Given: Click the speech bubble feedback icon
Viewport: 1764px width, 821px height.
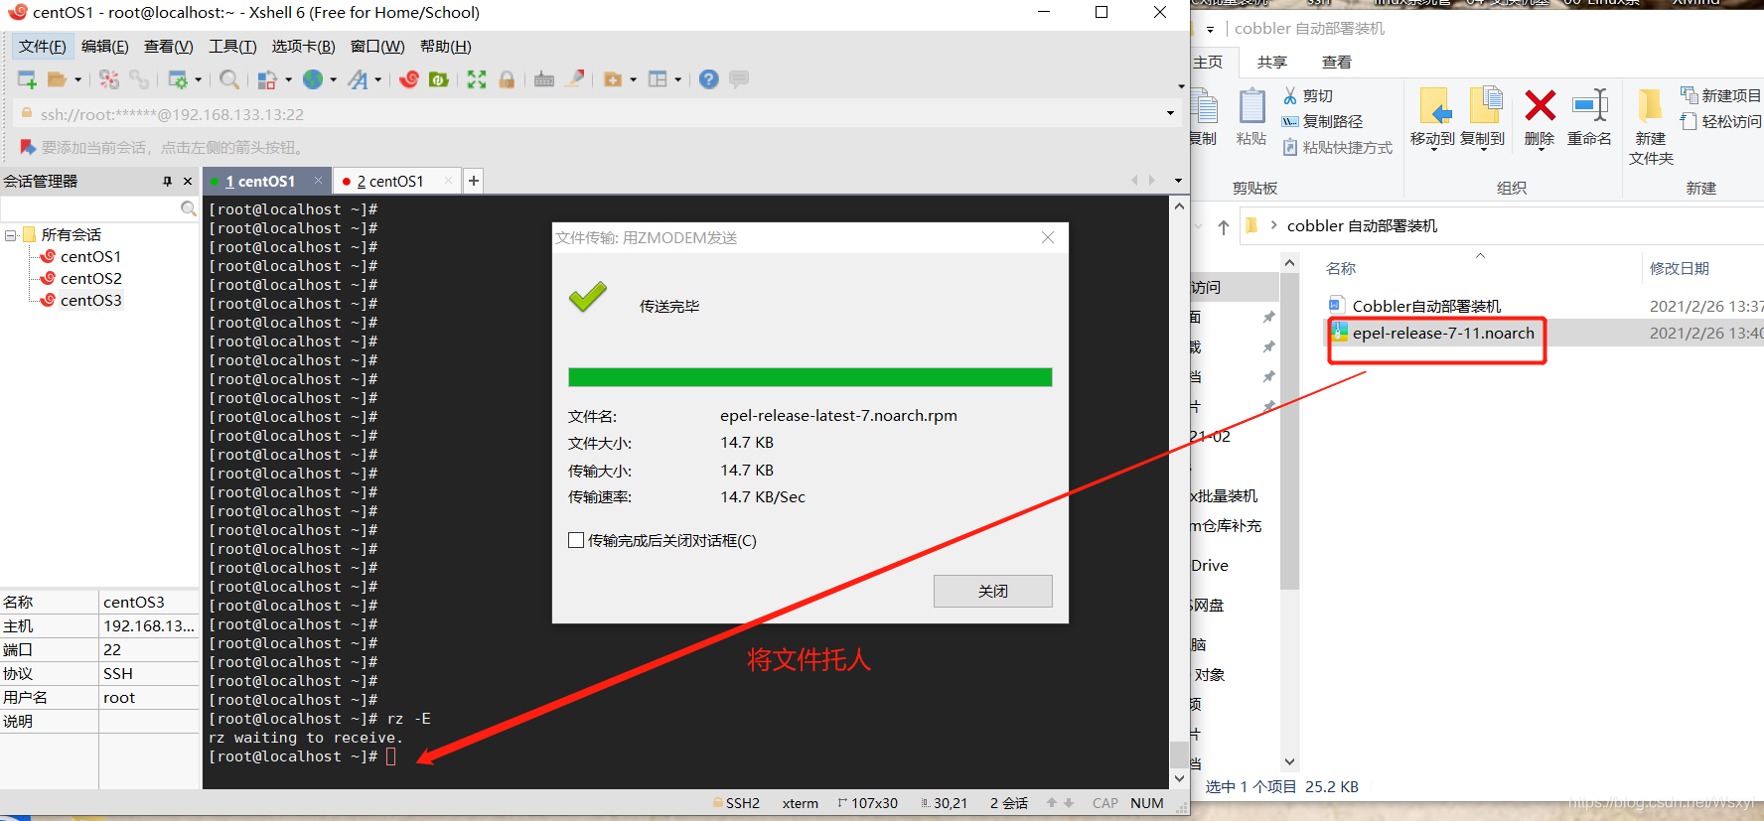Looking at the screenshot, I should click(x=739, y=79).
